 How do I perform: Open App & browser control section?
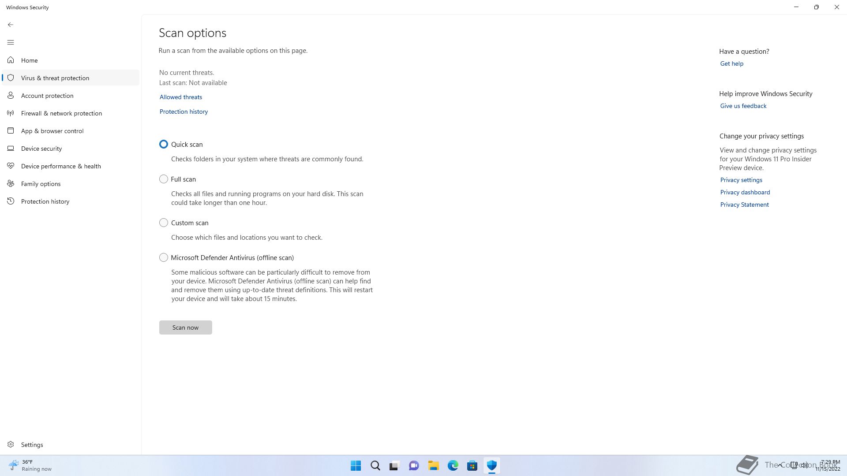click(71, 130)
